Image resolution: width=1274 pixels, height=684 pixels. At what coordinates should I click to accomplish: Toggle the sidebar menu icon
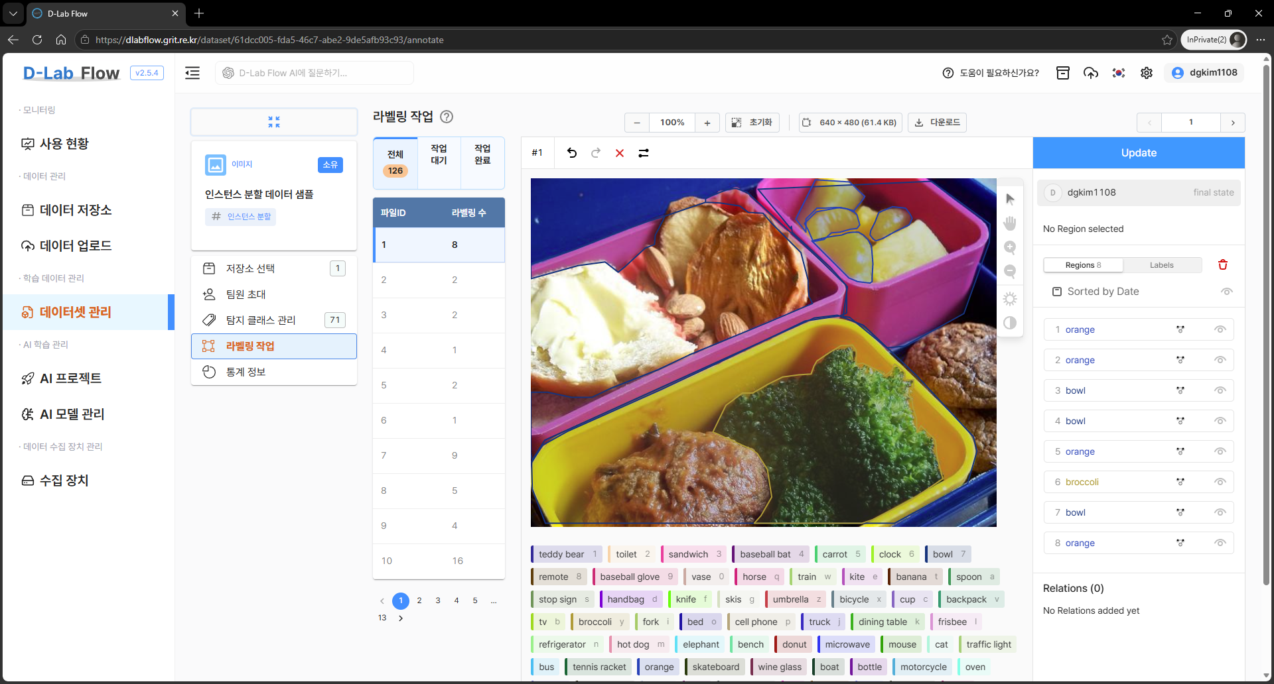192,73
